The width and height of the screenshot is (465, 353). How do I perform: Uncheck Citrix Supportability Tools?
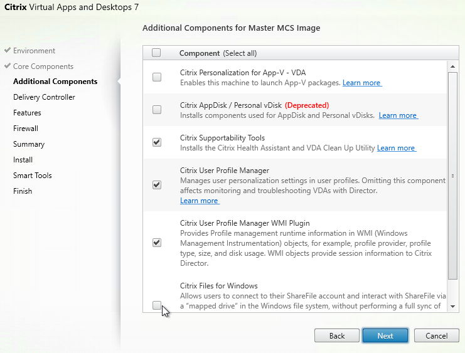click(157, 142)
